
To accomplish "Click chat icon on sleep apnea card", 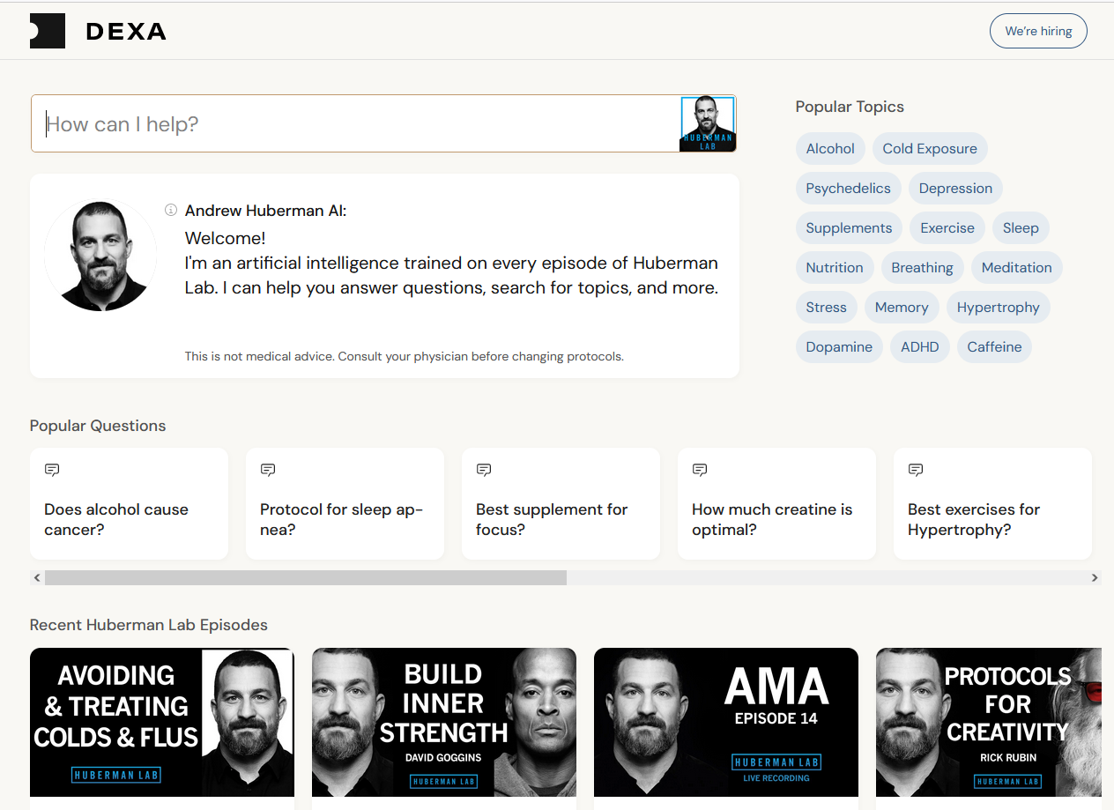I will tap(268, 470).
